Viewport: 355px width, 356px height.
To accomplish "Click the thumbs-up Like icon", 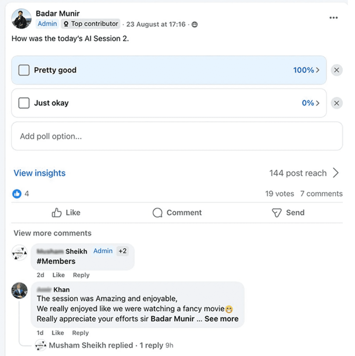I will tap(57, 213).
